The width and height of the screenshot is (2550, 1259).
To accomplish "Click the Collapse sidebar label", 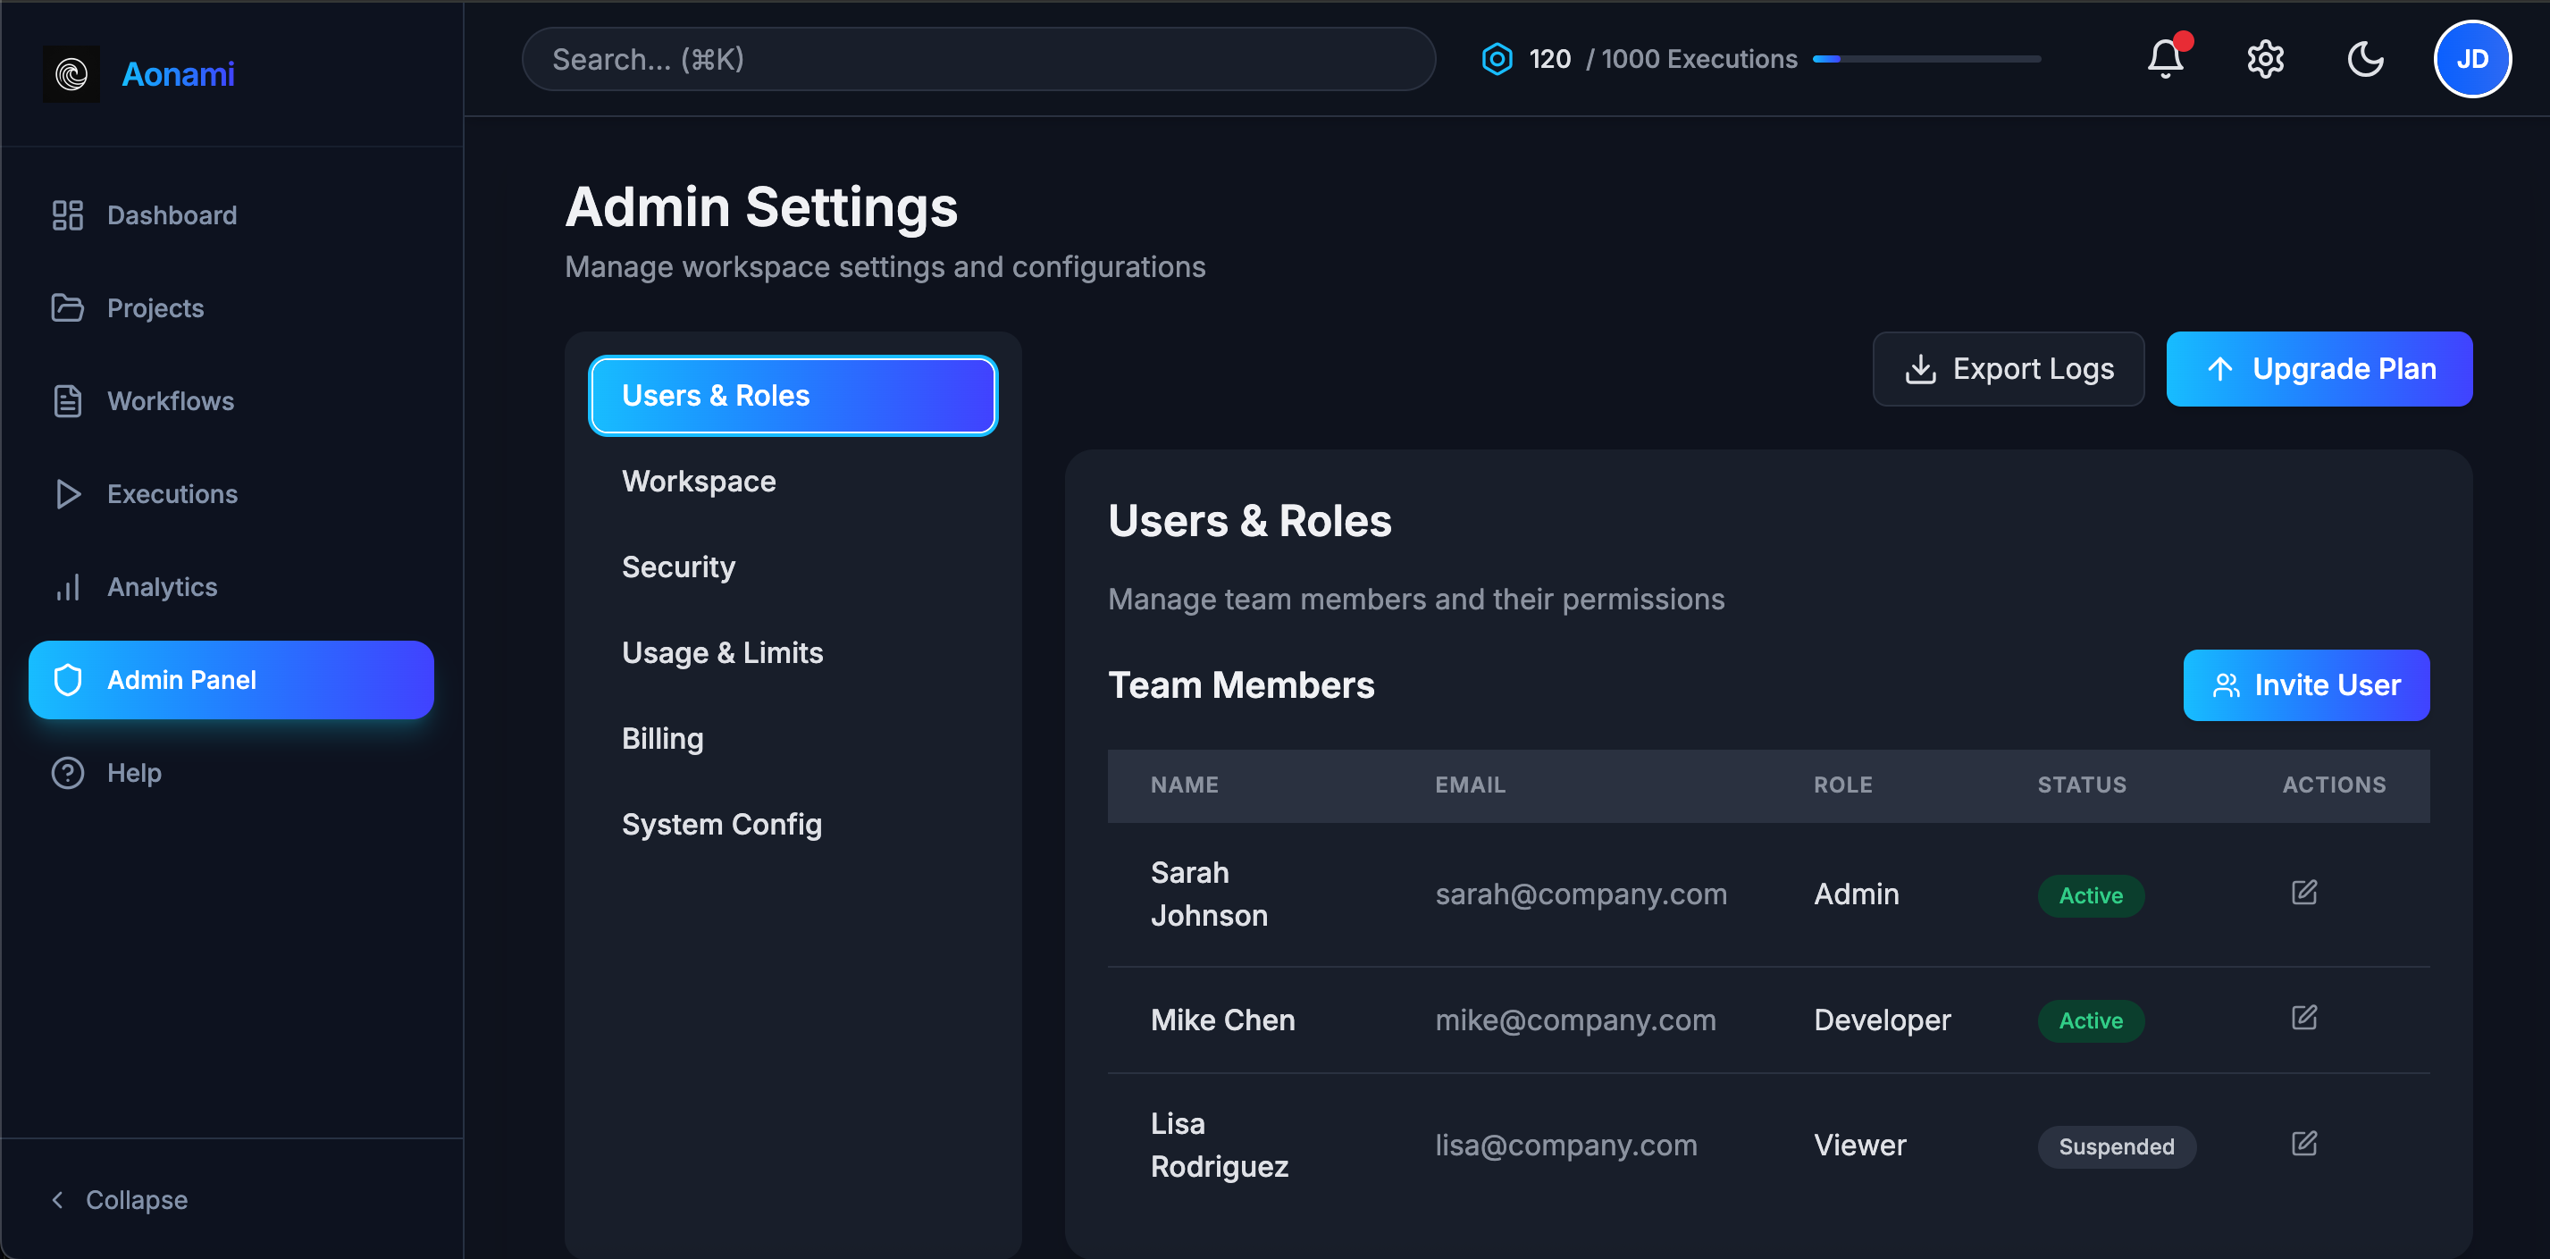I will tap(137, 1200).
